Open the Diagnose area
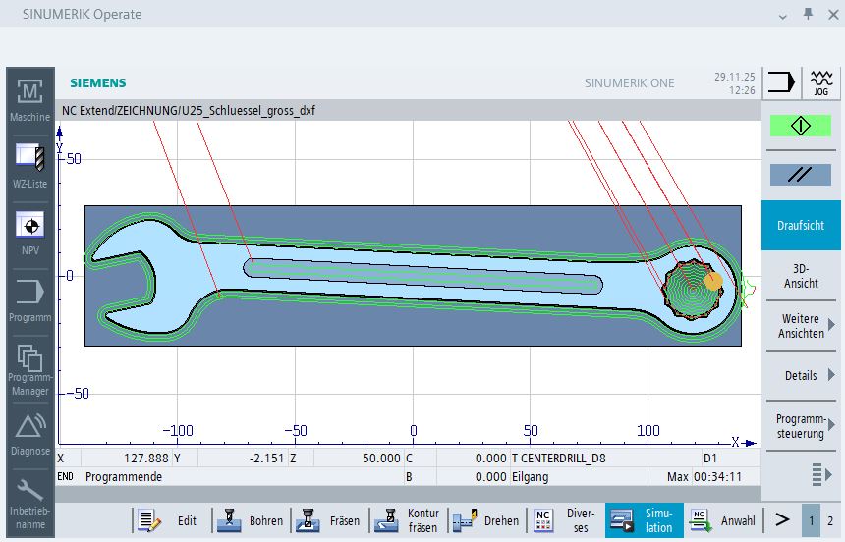Image resolution: width=845 pixels, height=542 pixels. [x=29, y=433]
